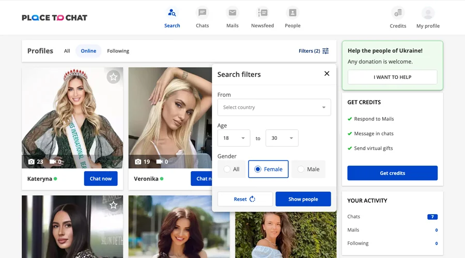Image resolution: width=465 pixels, height=258 pixels.
Task: Click Veronika's photo count camera icon
Action: pos(138,162)
